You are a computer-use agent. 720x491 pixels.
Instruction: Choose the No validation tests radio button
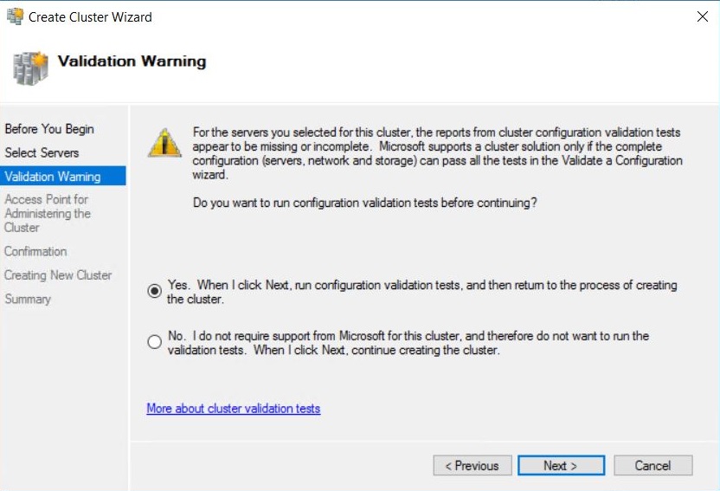point(154,342)
